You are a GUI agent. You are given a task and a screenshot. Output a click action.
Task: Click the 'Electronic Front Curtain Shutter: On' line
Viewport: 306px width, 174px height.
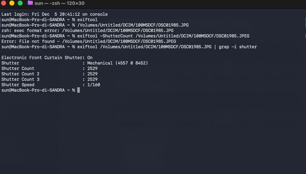pyautogui.click(x=47, y=58)
